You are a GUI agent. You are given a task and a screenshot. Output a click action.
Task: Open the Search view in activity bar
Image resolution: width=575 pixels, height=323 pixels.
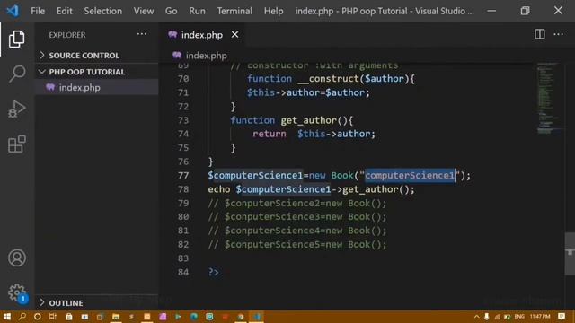[17, 74]
